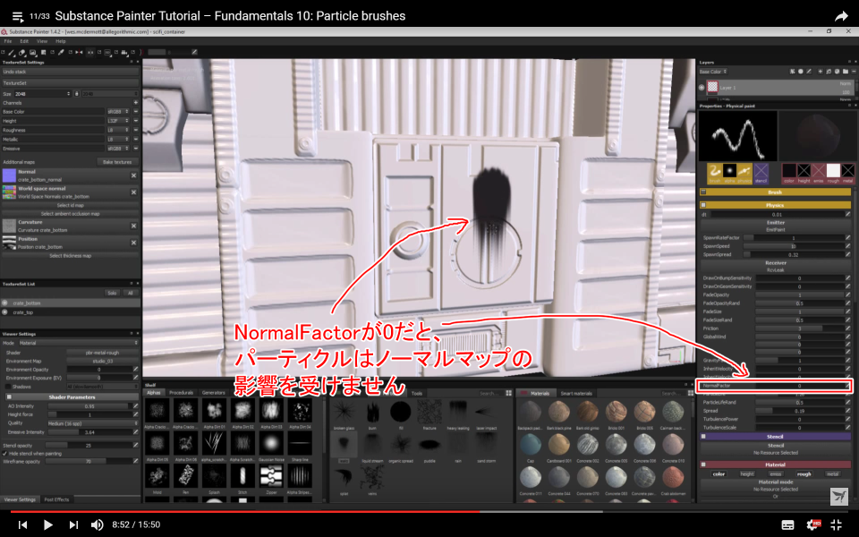Toggle Layer 1 visibility eye

click(x=702, y=87)
